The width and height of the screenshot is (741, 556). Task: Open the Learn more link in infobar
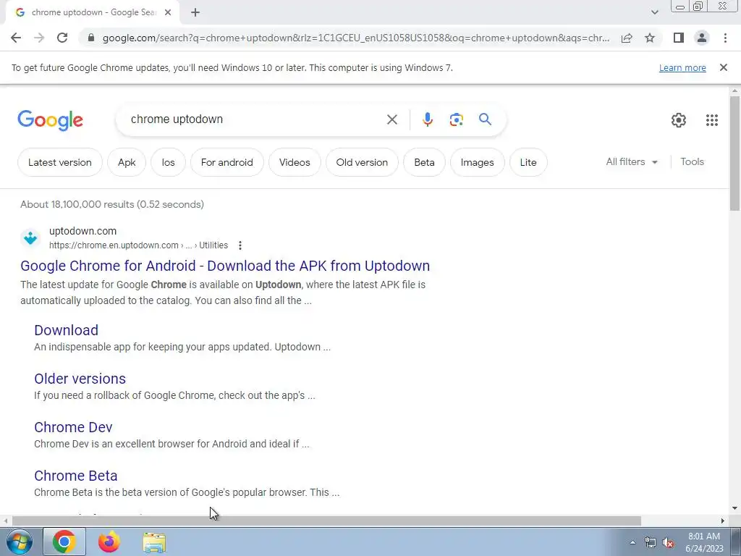[x=682, y=68]
